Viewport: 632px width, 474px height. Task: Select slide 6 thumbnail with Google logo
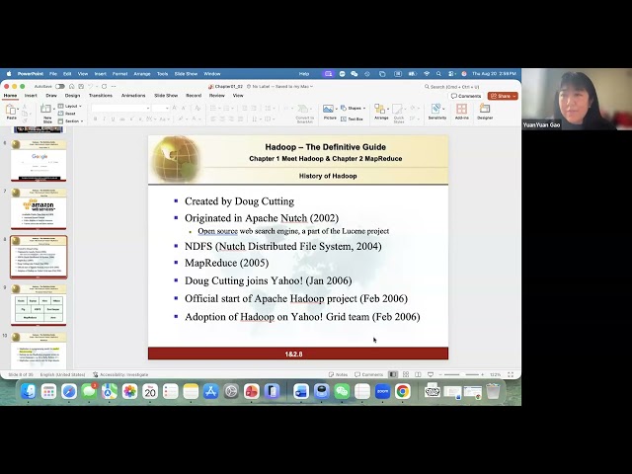(39, 161)
